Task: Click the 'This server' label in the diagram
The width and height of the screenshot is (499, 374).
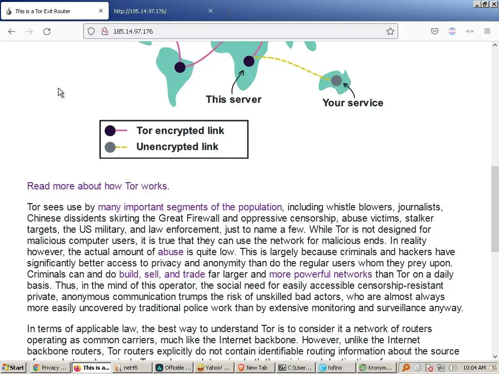Action: click(x=233, y=99)
